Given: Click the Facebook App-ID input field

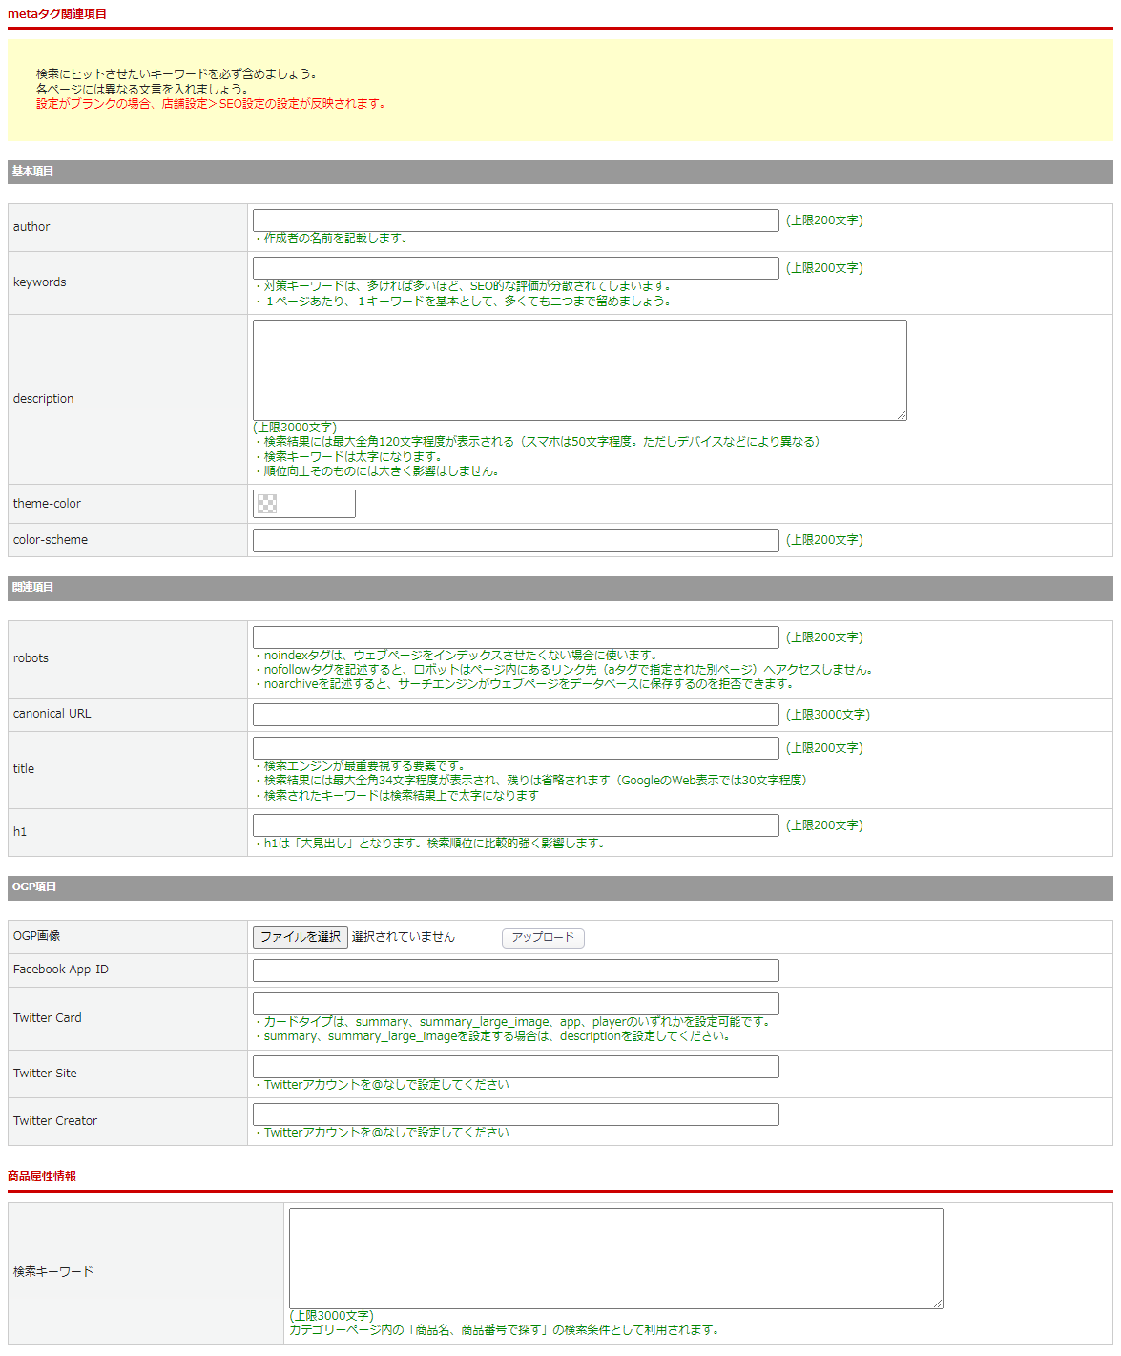Looking at the screenshot, I should coord(515,970).
